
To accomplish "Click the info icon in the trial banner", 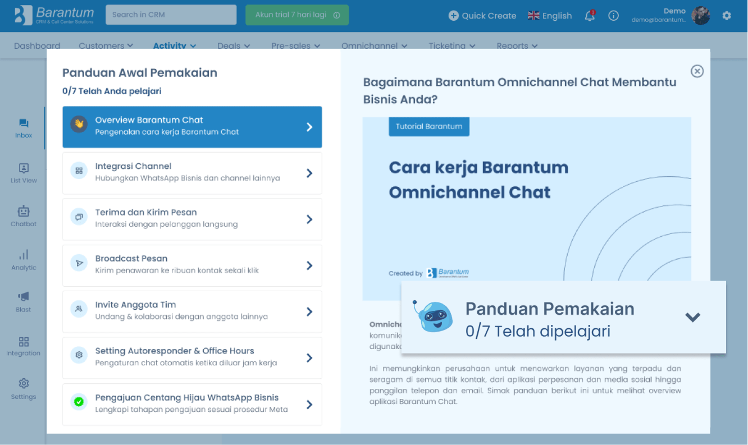I will pos(336,16).
